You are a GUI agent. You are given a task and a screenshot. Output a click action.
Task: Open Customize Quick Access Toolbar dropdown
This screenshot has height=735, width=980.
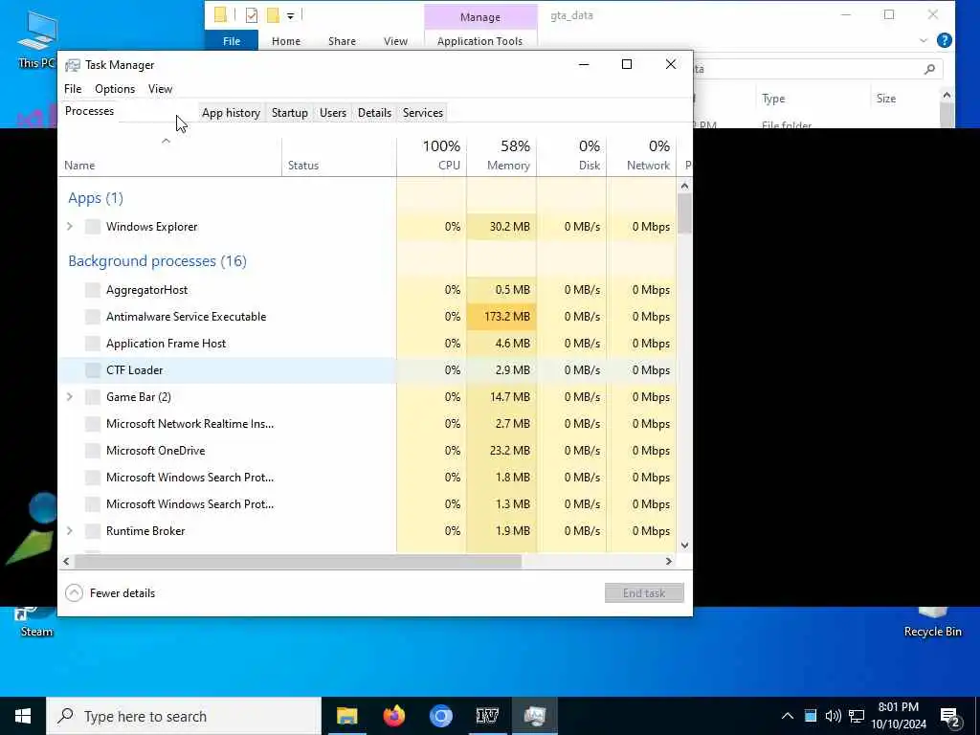point(291,15)
